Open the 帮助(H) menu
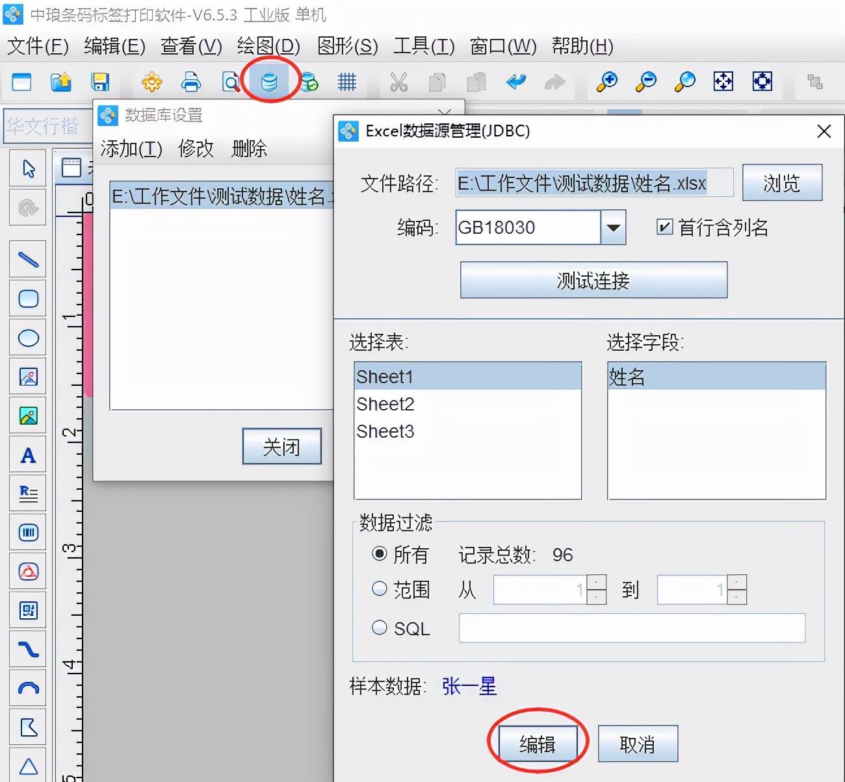Viewport: 845px width, 782px height. click(x=582, y=46)
